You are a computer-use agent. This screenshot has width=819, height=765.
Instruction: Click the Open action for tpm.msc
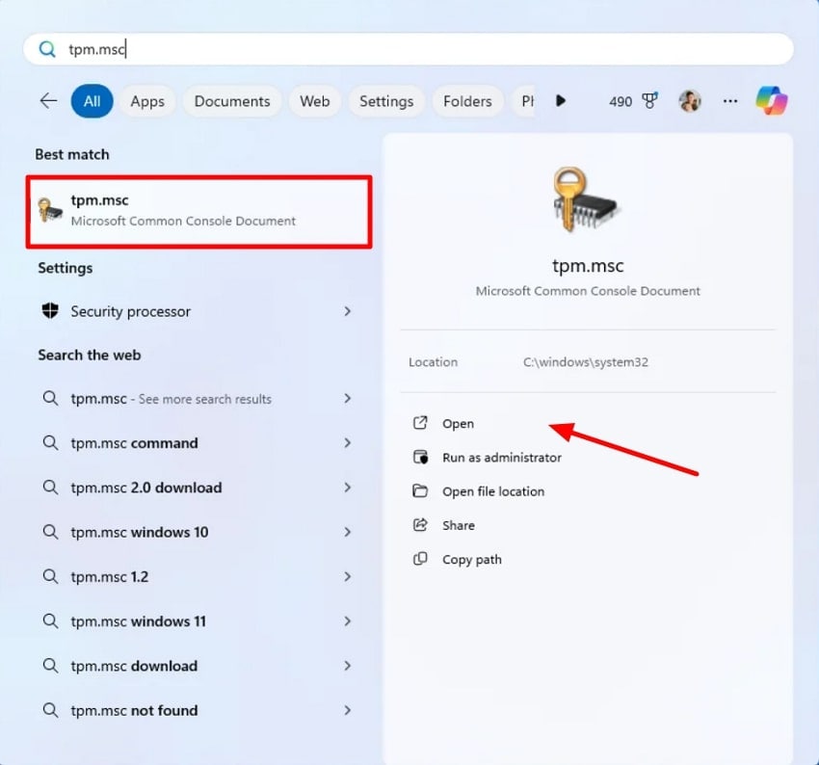click(x=458, y=424)
